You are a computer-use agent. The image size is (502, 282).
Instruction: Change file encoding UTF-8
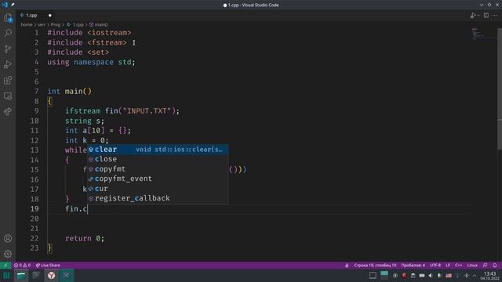click(435, 266)
